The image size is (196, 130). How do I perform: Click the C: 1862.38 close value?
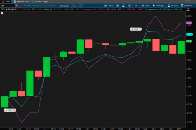66,9
